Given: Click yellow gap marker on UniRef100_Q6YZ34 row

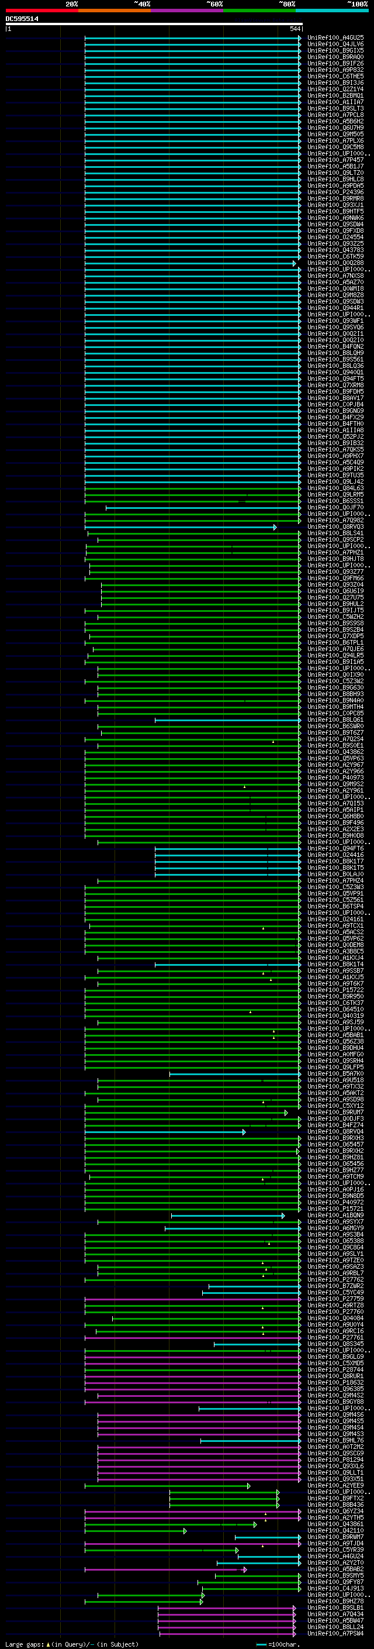Looking at the screenshot, I should point(266,1513).
